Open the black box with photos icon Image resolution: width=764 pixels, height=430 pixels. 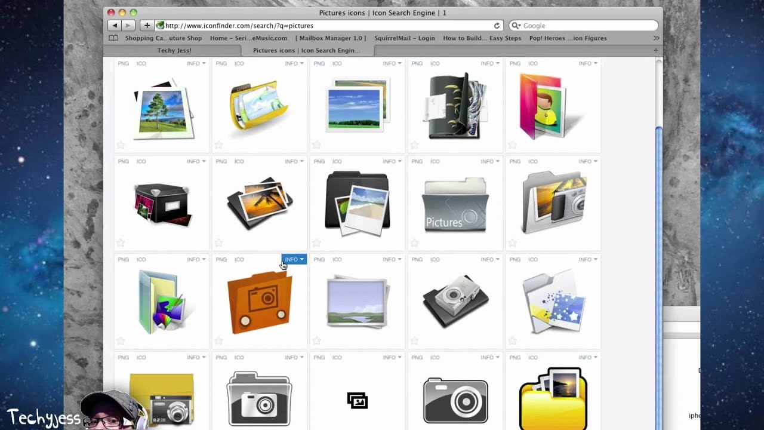pyautogui.click(x=162, y=203)
